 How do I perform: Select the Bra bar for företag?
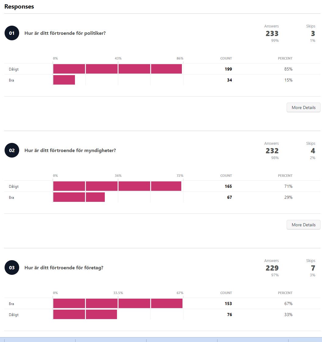pos(118,304)
